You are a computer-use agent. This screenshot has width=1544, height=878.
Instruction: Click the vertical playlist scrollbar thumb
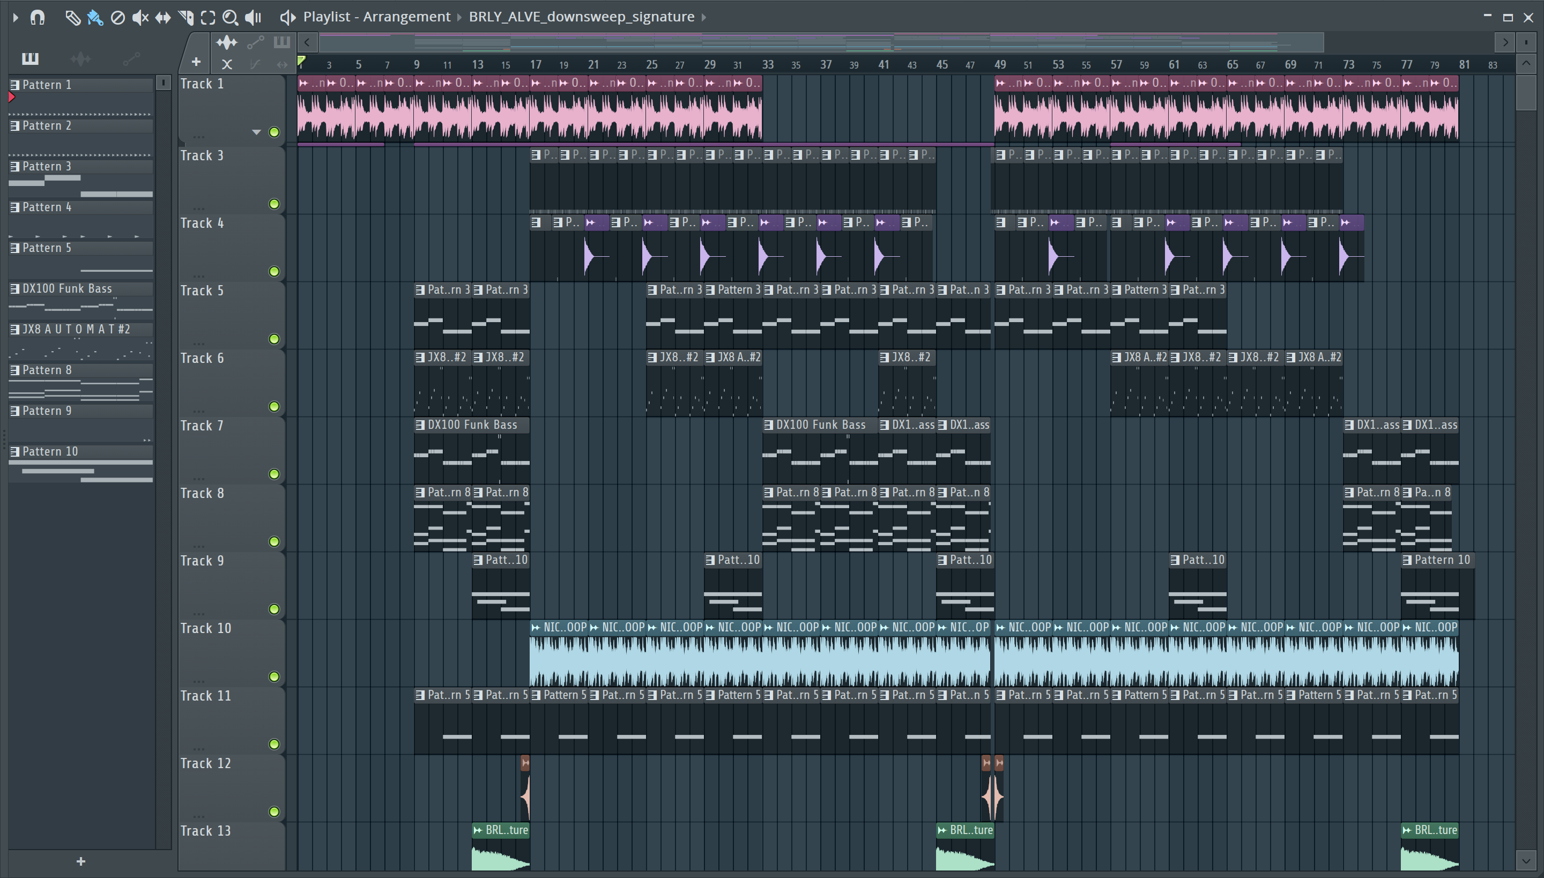pos(1526,92)
